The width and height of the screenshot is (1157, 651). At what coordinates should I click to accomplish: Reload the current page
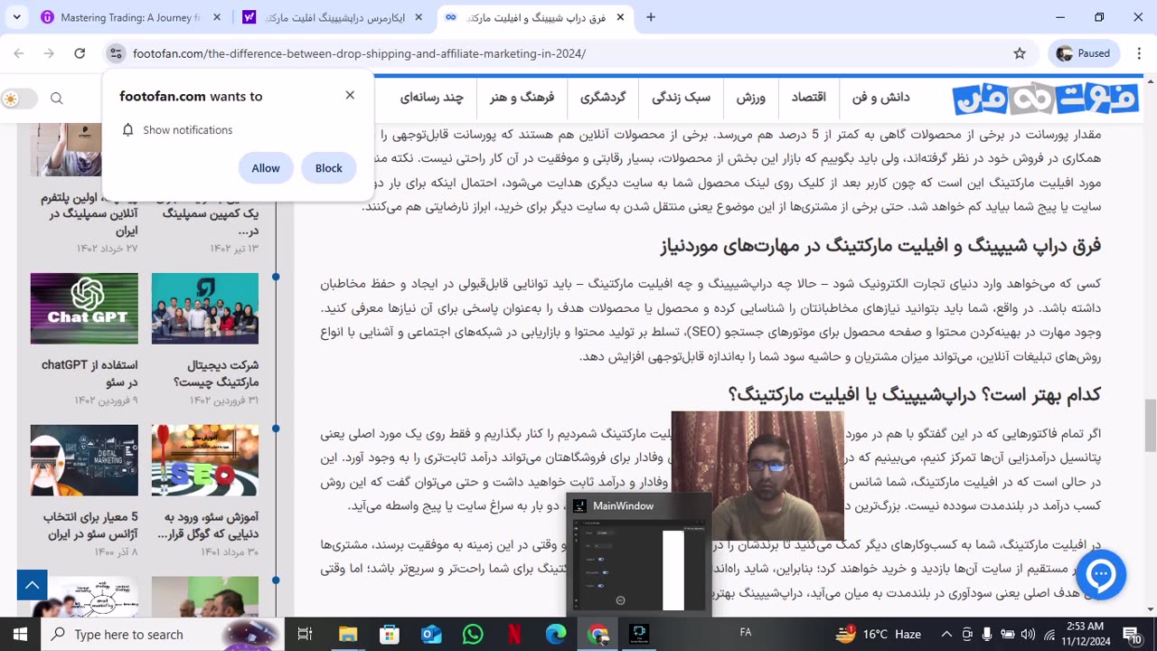tap(80, 53)
